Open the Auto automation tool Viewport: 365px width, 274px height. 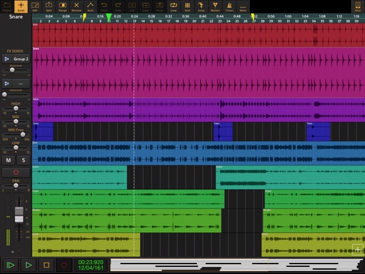click(91, 7)
